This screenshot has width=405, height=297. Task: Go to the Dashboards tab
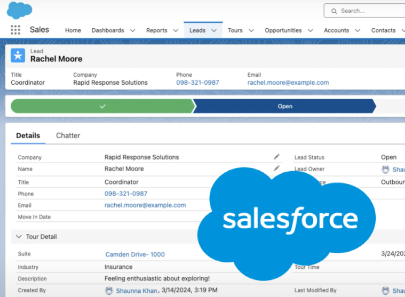tap(108, 30)
